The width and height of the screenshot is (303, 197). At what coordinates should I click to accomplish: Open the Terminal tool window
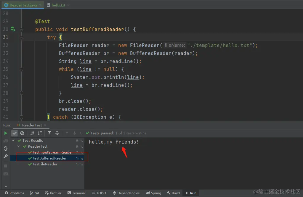(x=76, y=193)
